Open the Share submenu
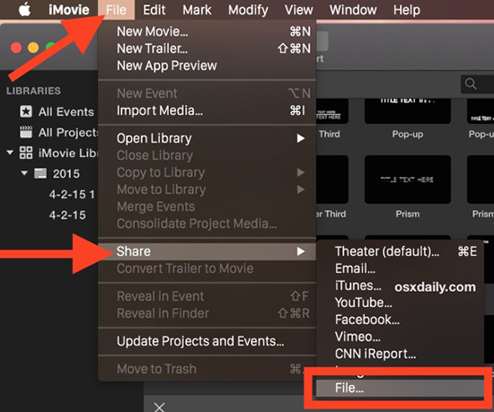 coord(207,251)
